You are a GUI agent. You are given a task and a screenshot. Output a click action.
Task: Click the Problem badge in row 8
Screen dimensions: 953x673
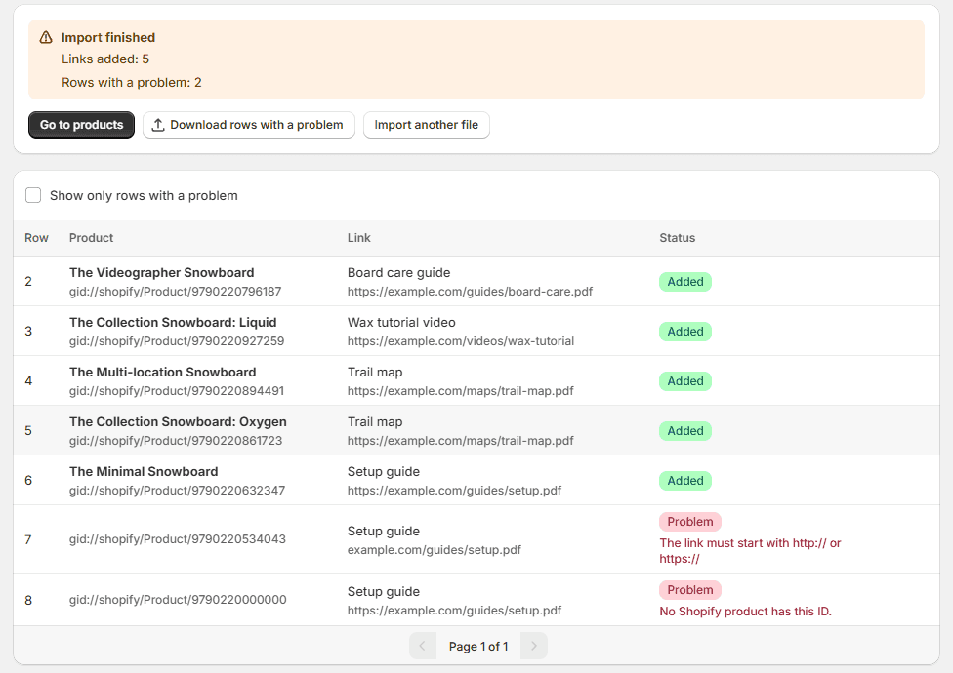[689, 590]
